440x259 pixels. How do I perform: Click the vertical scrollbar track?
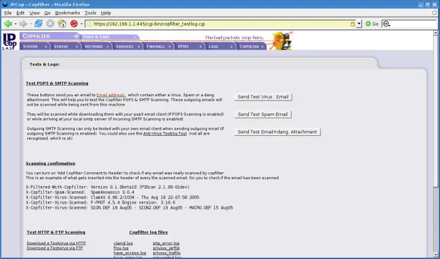tap(436, 219)
